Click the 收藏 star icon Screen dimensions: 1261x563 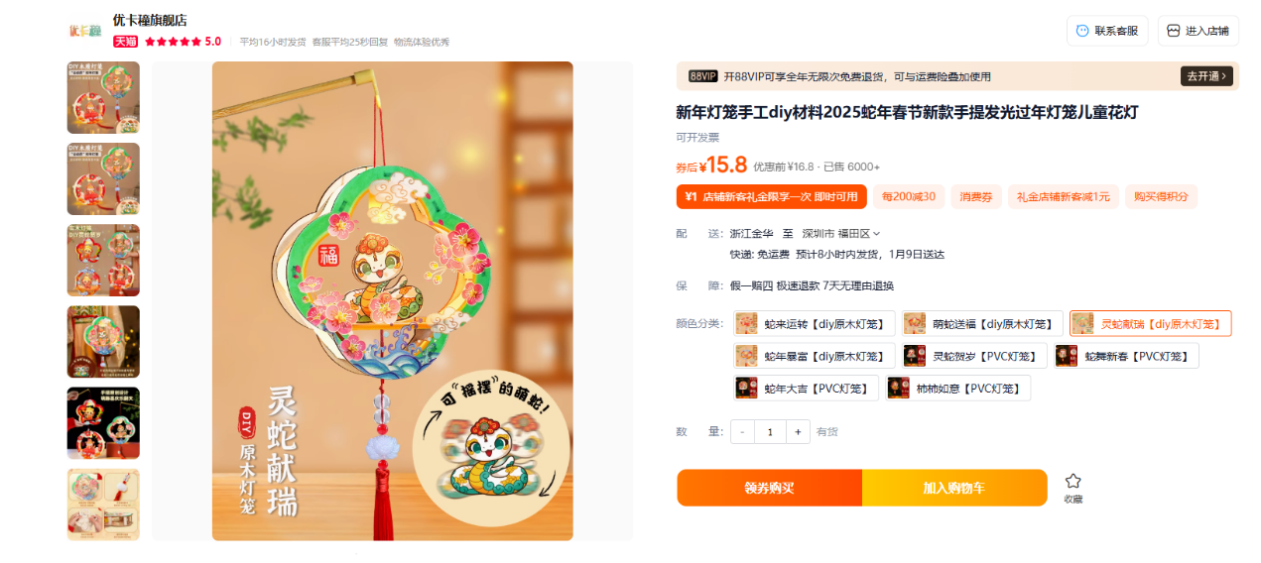1072,481
